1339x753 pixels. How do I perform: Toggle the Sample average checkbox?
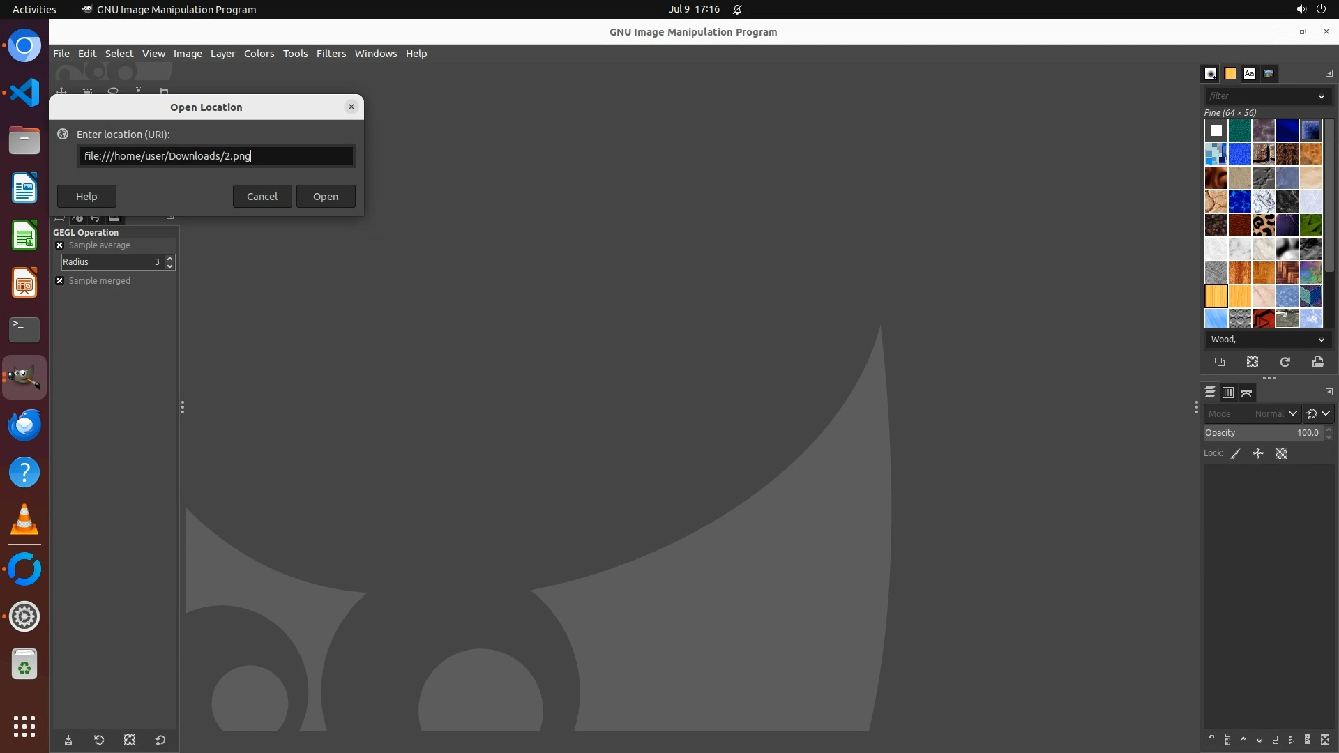coord(60,245)
